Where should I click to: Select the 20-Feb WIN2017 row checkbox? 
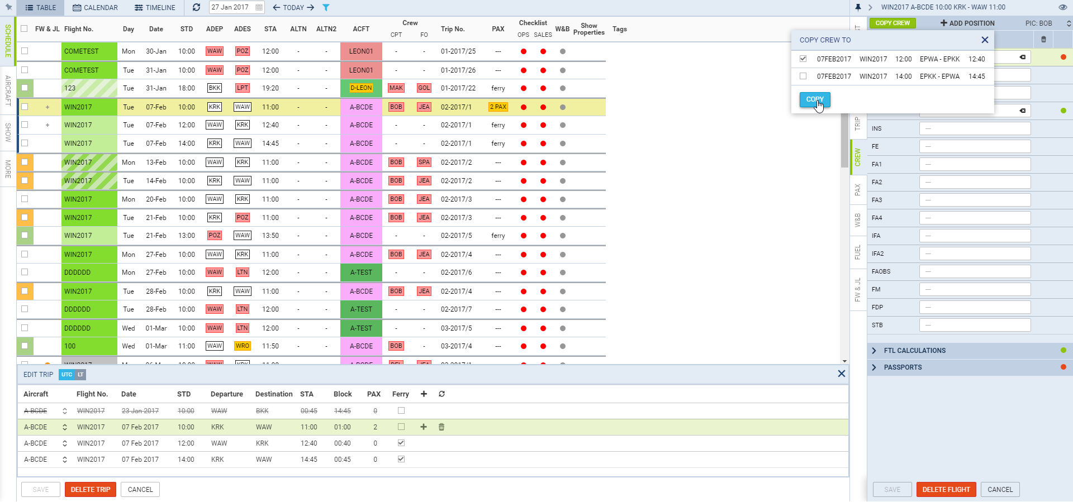click(x=25, y=199)
